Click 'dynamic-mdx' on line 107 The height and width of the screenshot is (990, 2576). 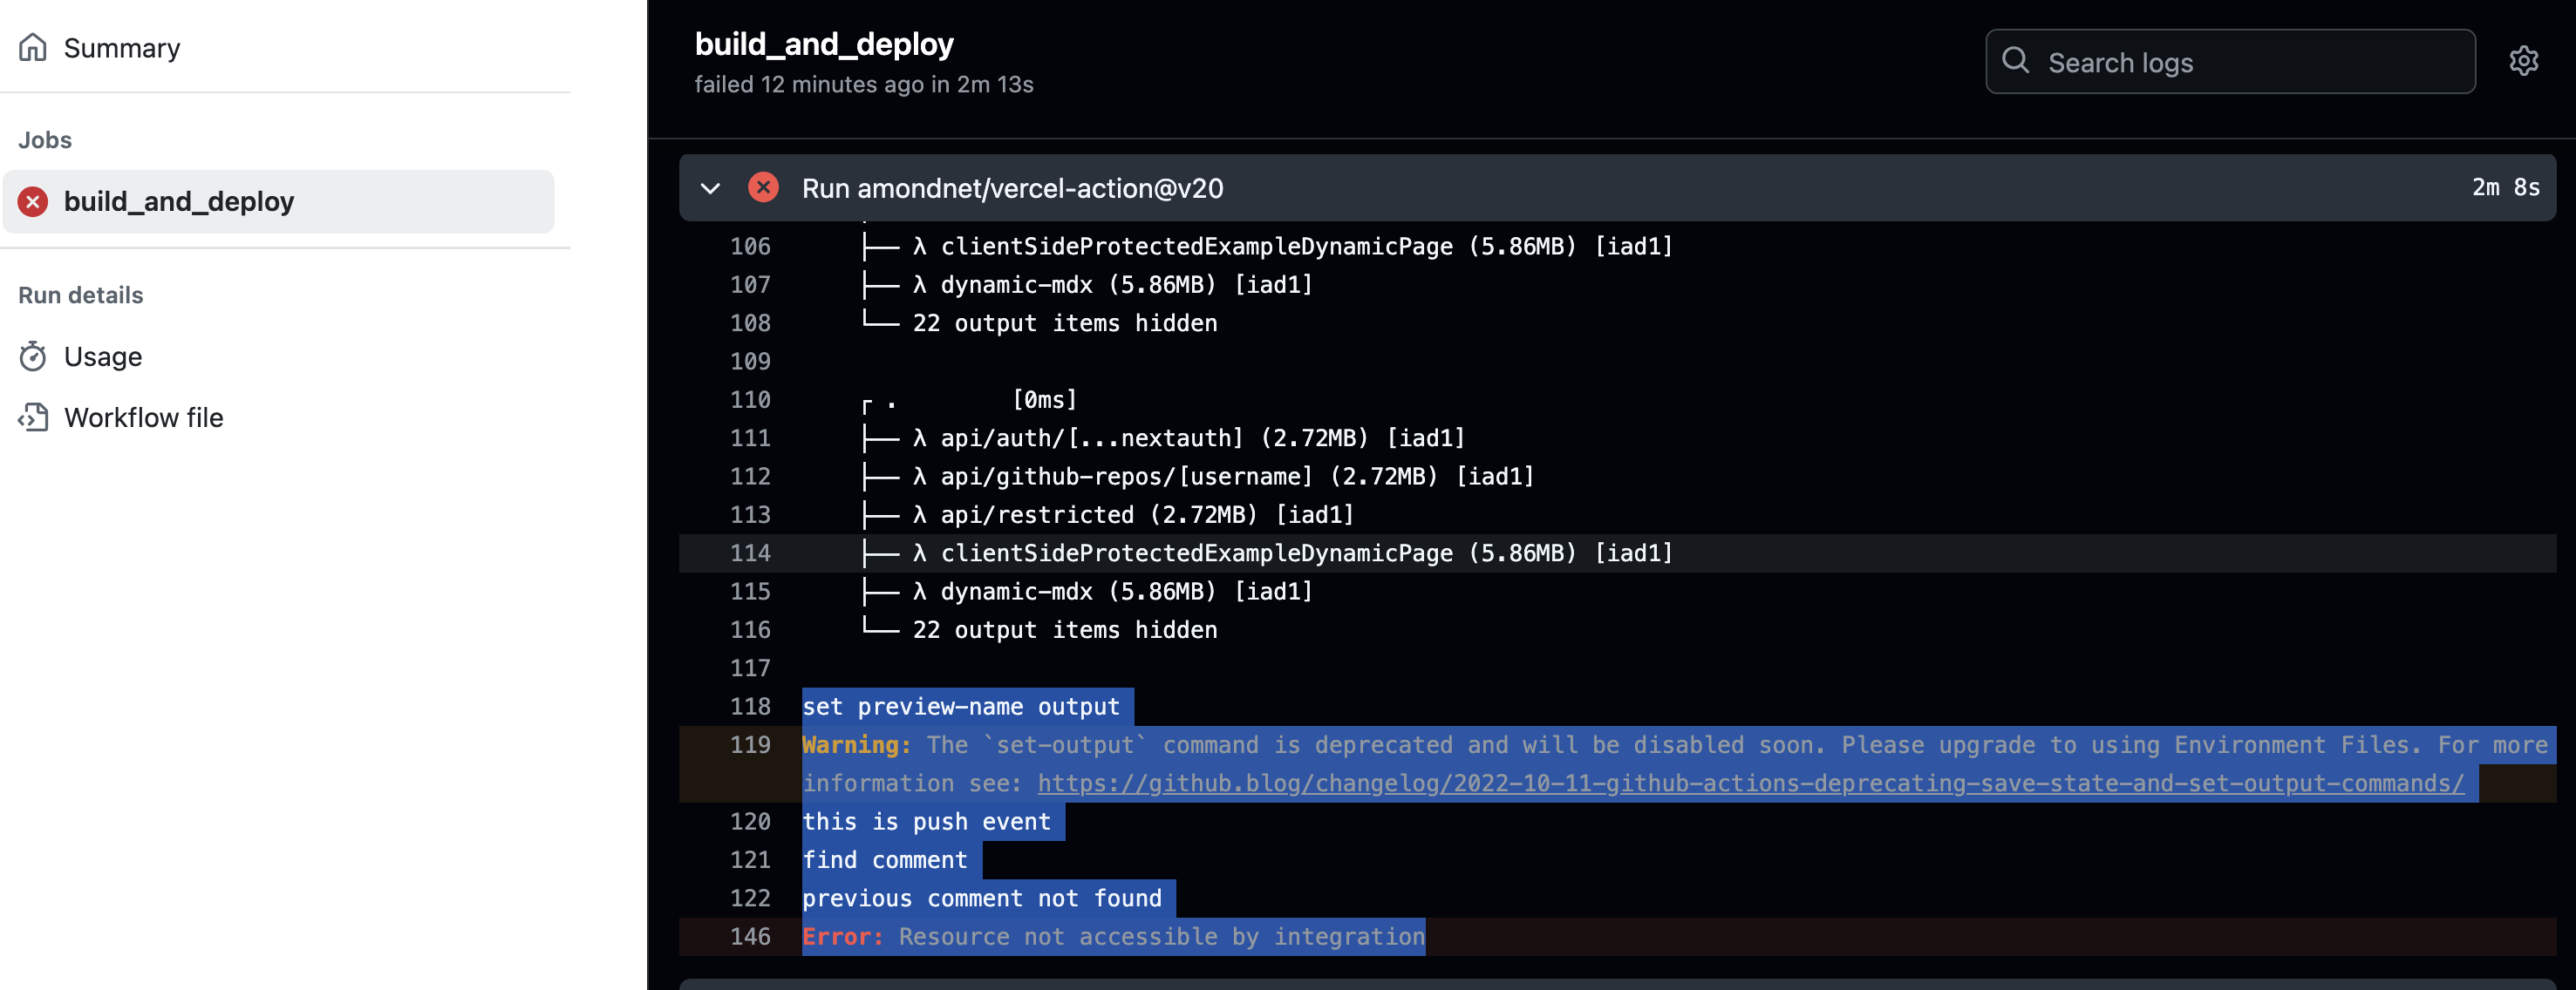tap(1016, 285)
